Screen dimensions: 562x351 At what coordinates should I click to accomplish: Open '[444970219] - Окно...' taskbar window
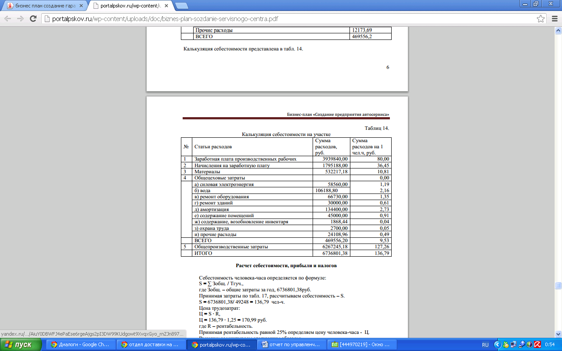tap(362, 345)
